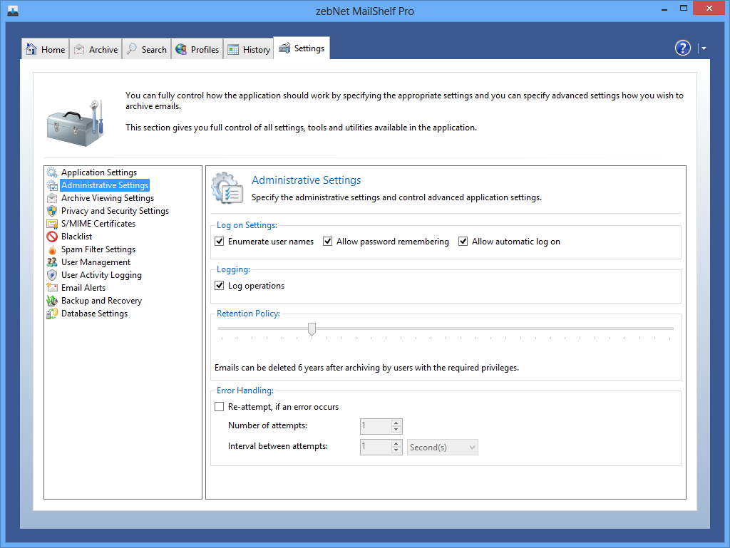Viewport: 730px width, 548px height.
Task: Click the Number of attempts input field
Action: tap(376, 426)
